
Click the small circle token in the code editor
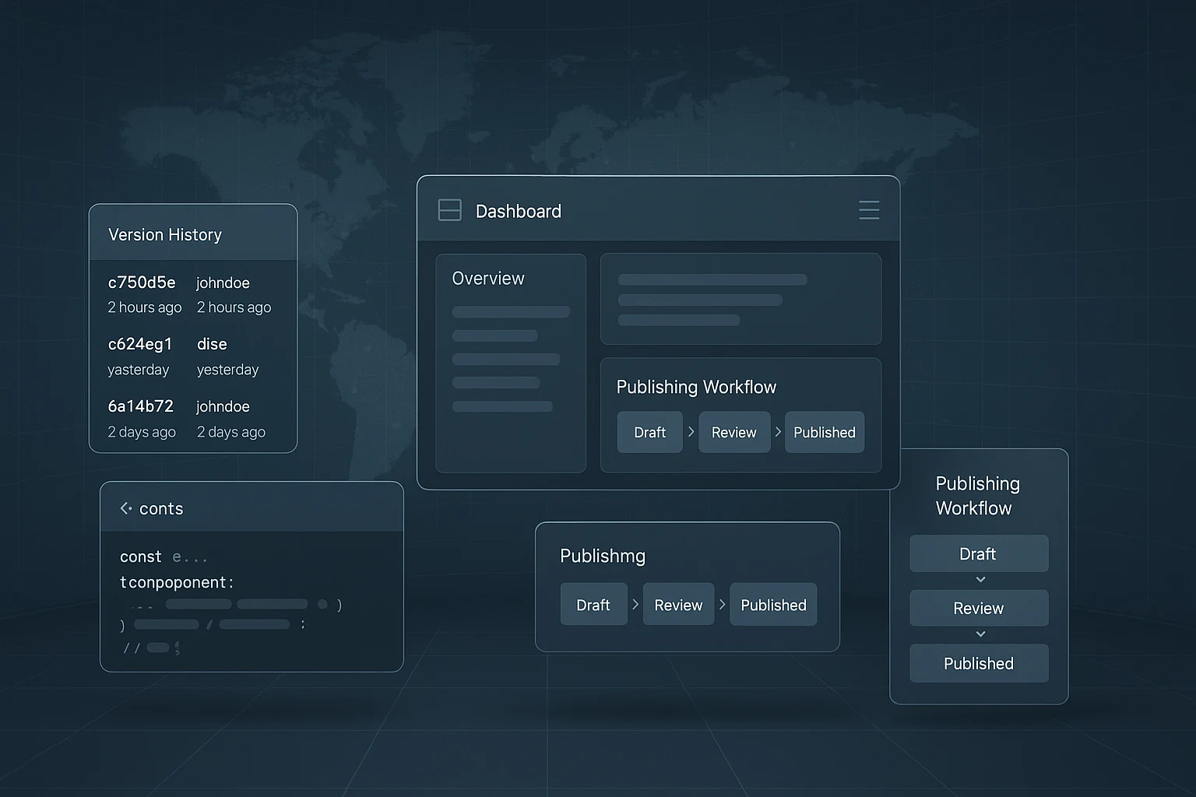(322, 603)
